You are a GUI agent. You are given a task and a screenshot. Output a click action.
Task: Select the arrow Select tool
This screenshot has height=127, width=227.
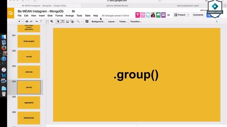pyautogui.click(x=58, y=22)
